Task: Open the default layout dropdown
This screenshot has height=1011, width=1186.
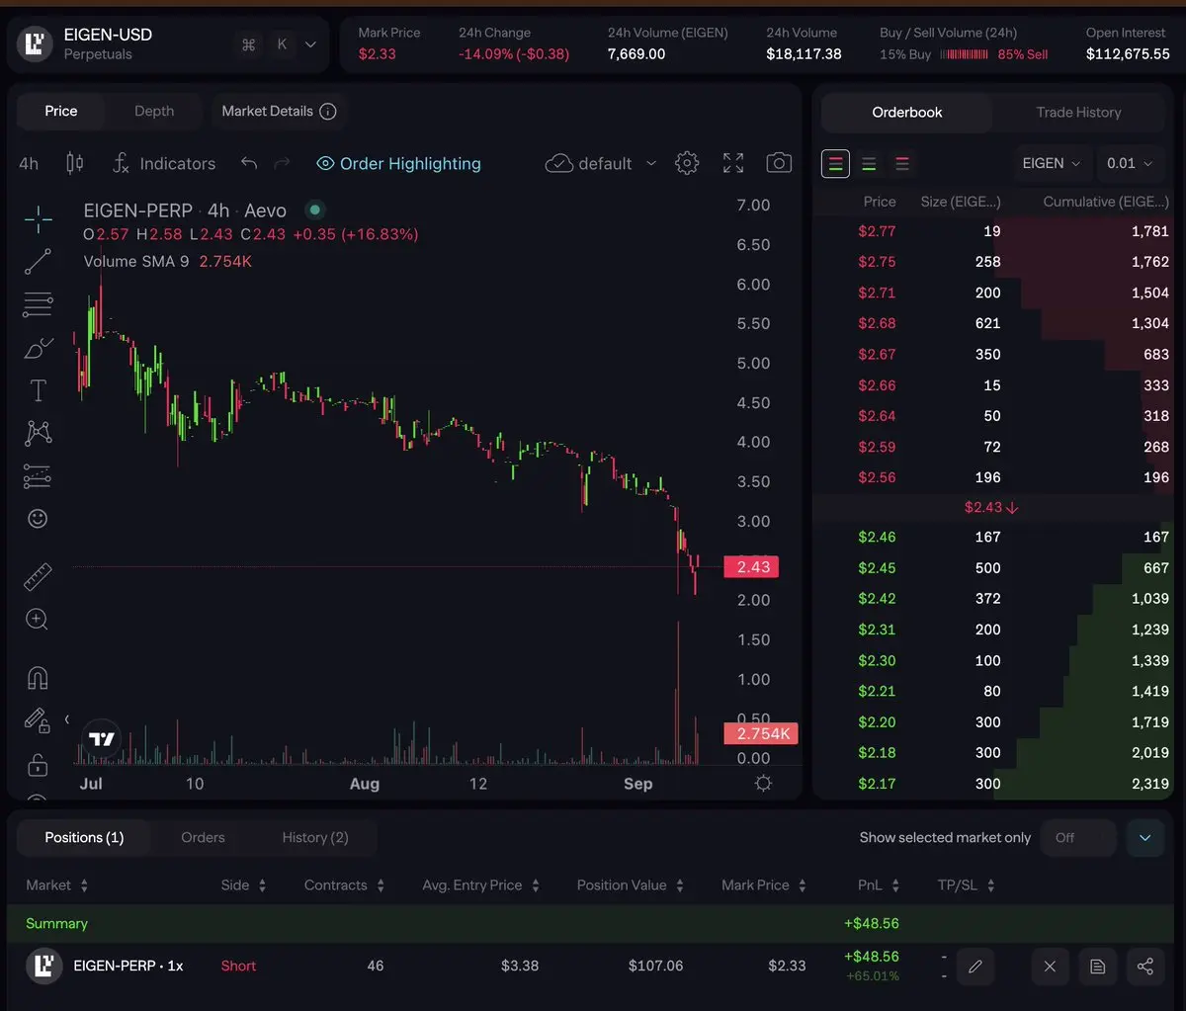Action: pos(601,163)
